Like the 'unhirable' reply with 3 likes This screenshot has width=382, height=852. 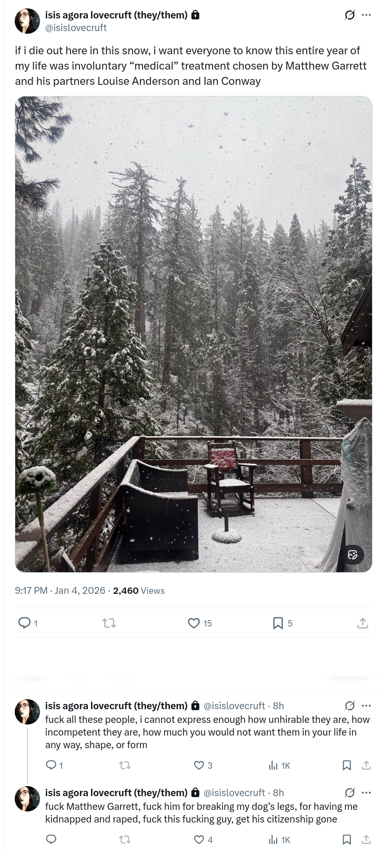coord(199,766)
